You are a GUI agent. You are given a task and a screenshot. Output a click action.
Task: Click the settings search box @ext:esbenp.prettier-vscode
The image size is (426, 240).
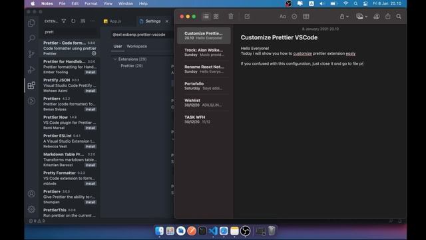pos(142,35)
